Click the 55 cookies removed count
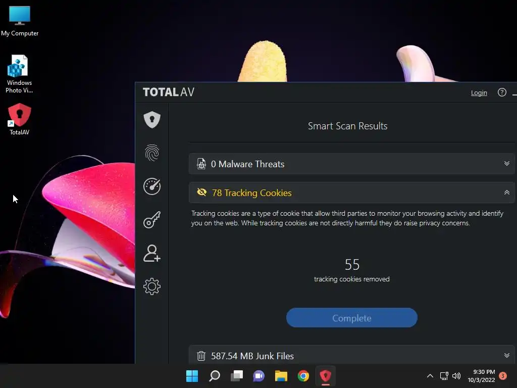The width and height of the screenshot is (517, 388). pyautogui.click(x=352, y=265)
